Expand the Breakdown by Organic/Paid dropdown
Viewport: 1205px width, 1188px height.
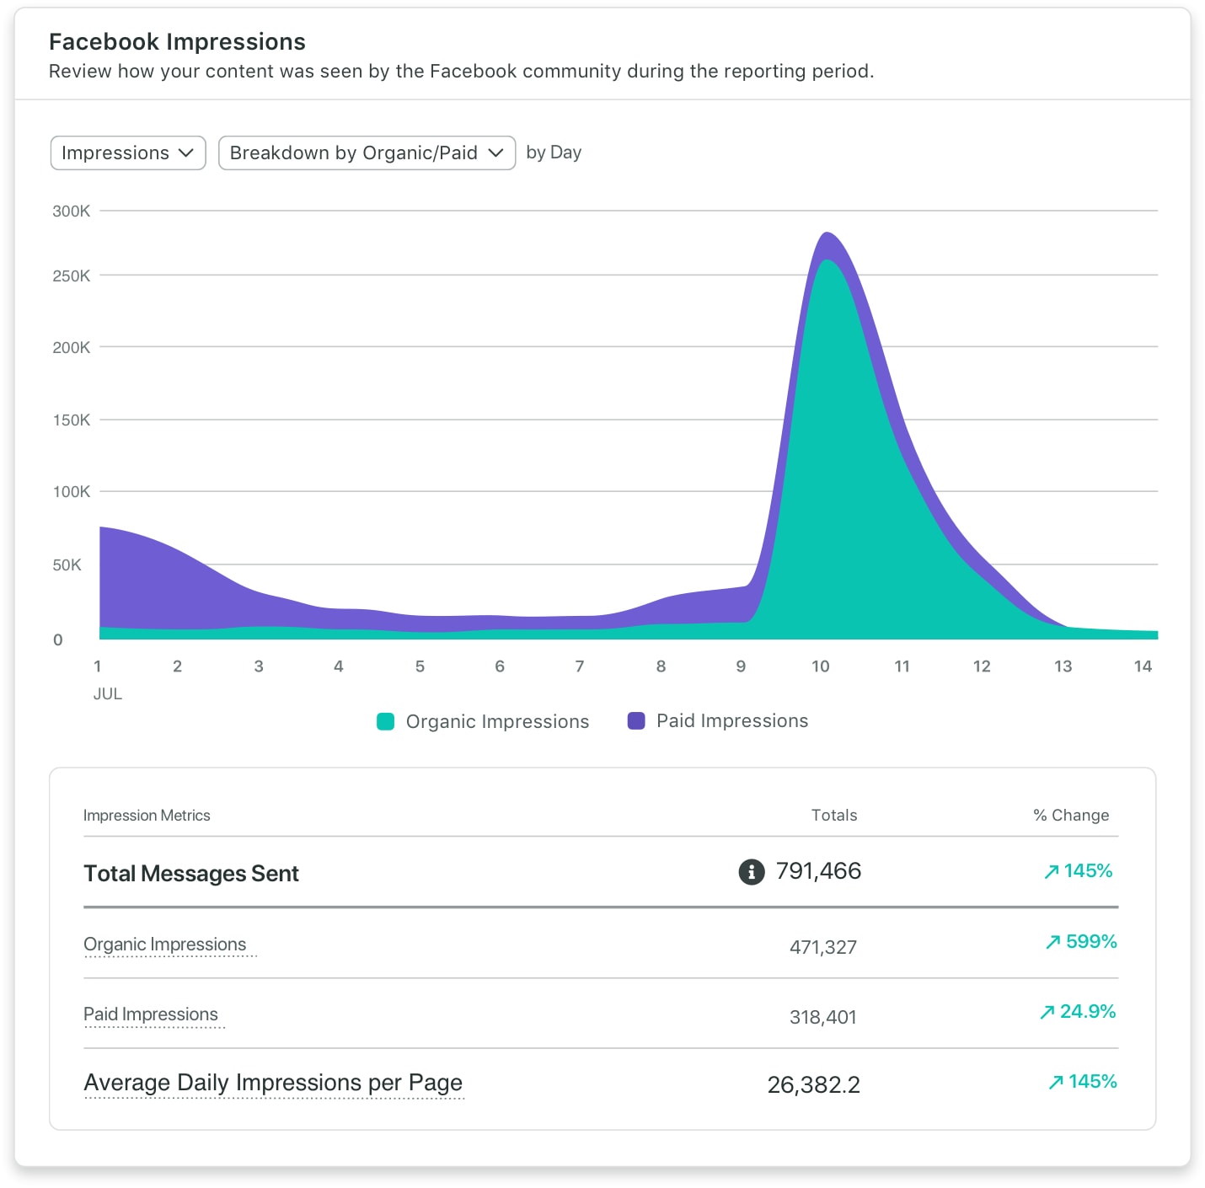(367, 153)
